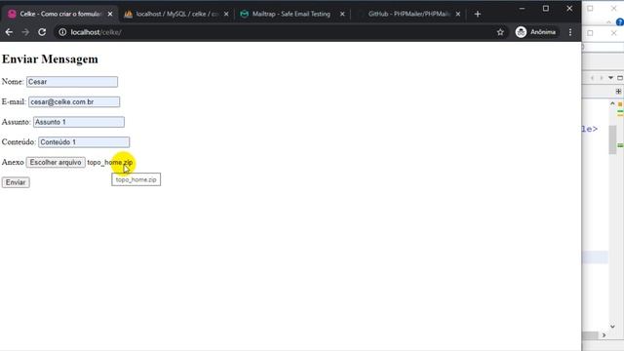This screenshot has width=624, height=351.
Task: Maximize the Chrome window
Action: [x=546, y=9]
